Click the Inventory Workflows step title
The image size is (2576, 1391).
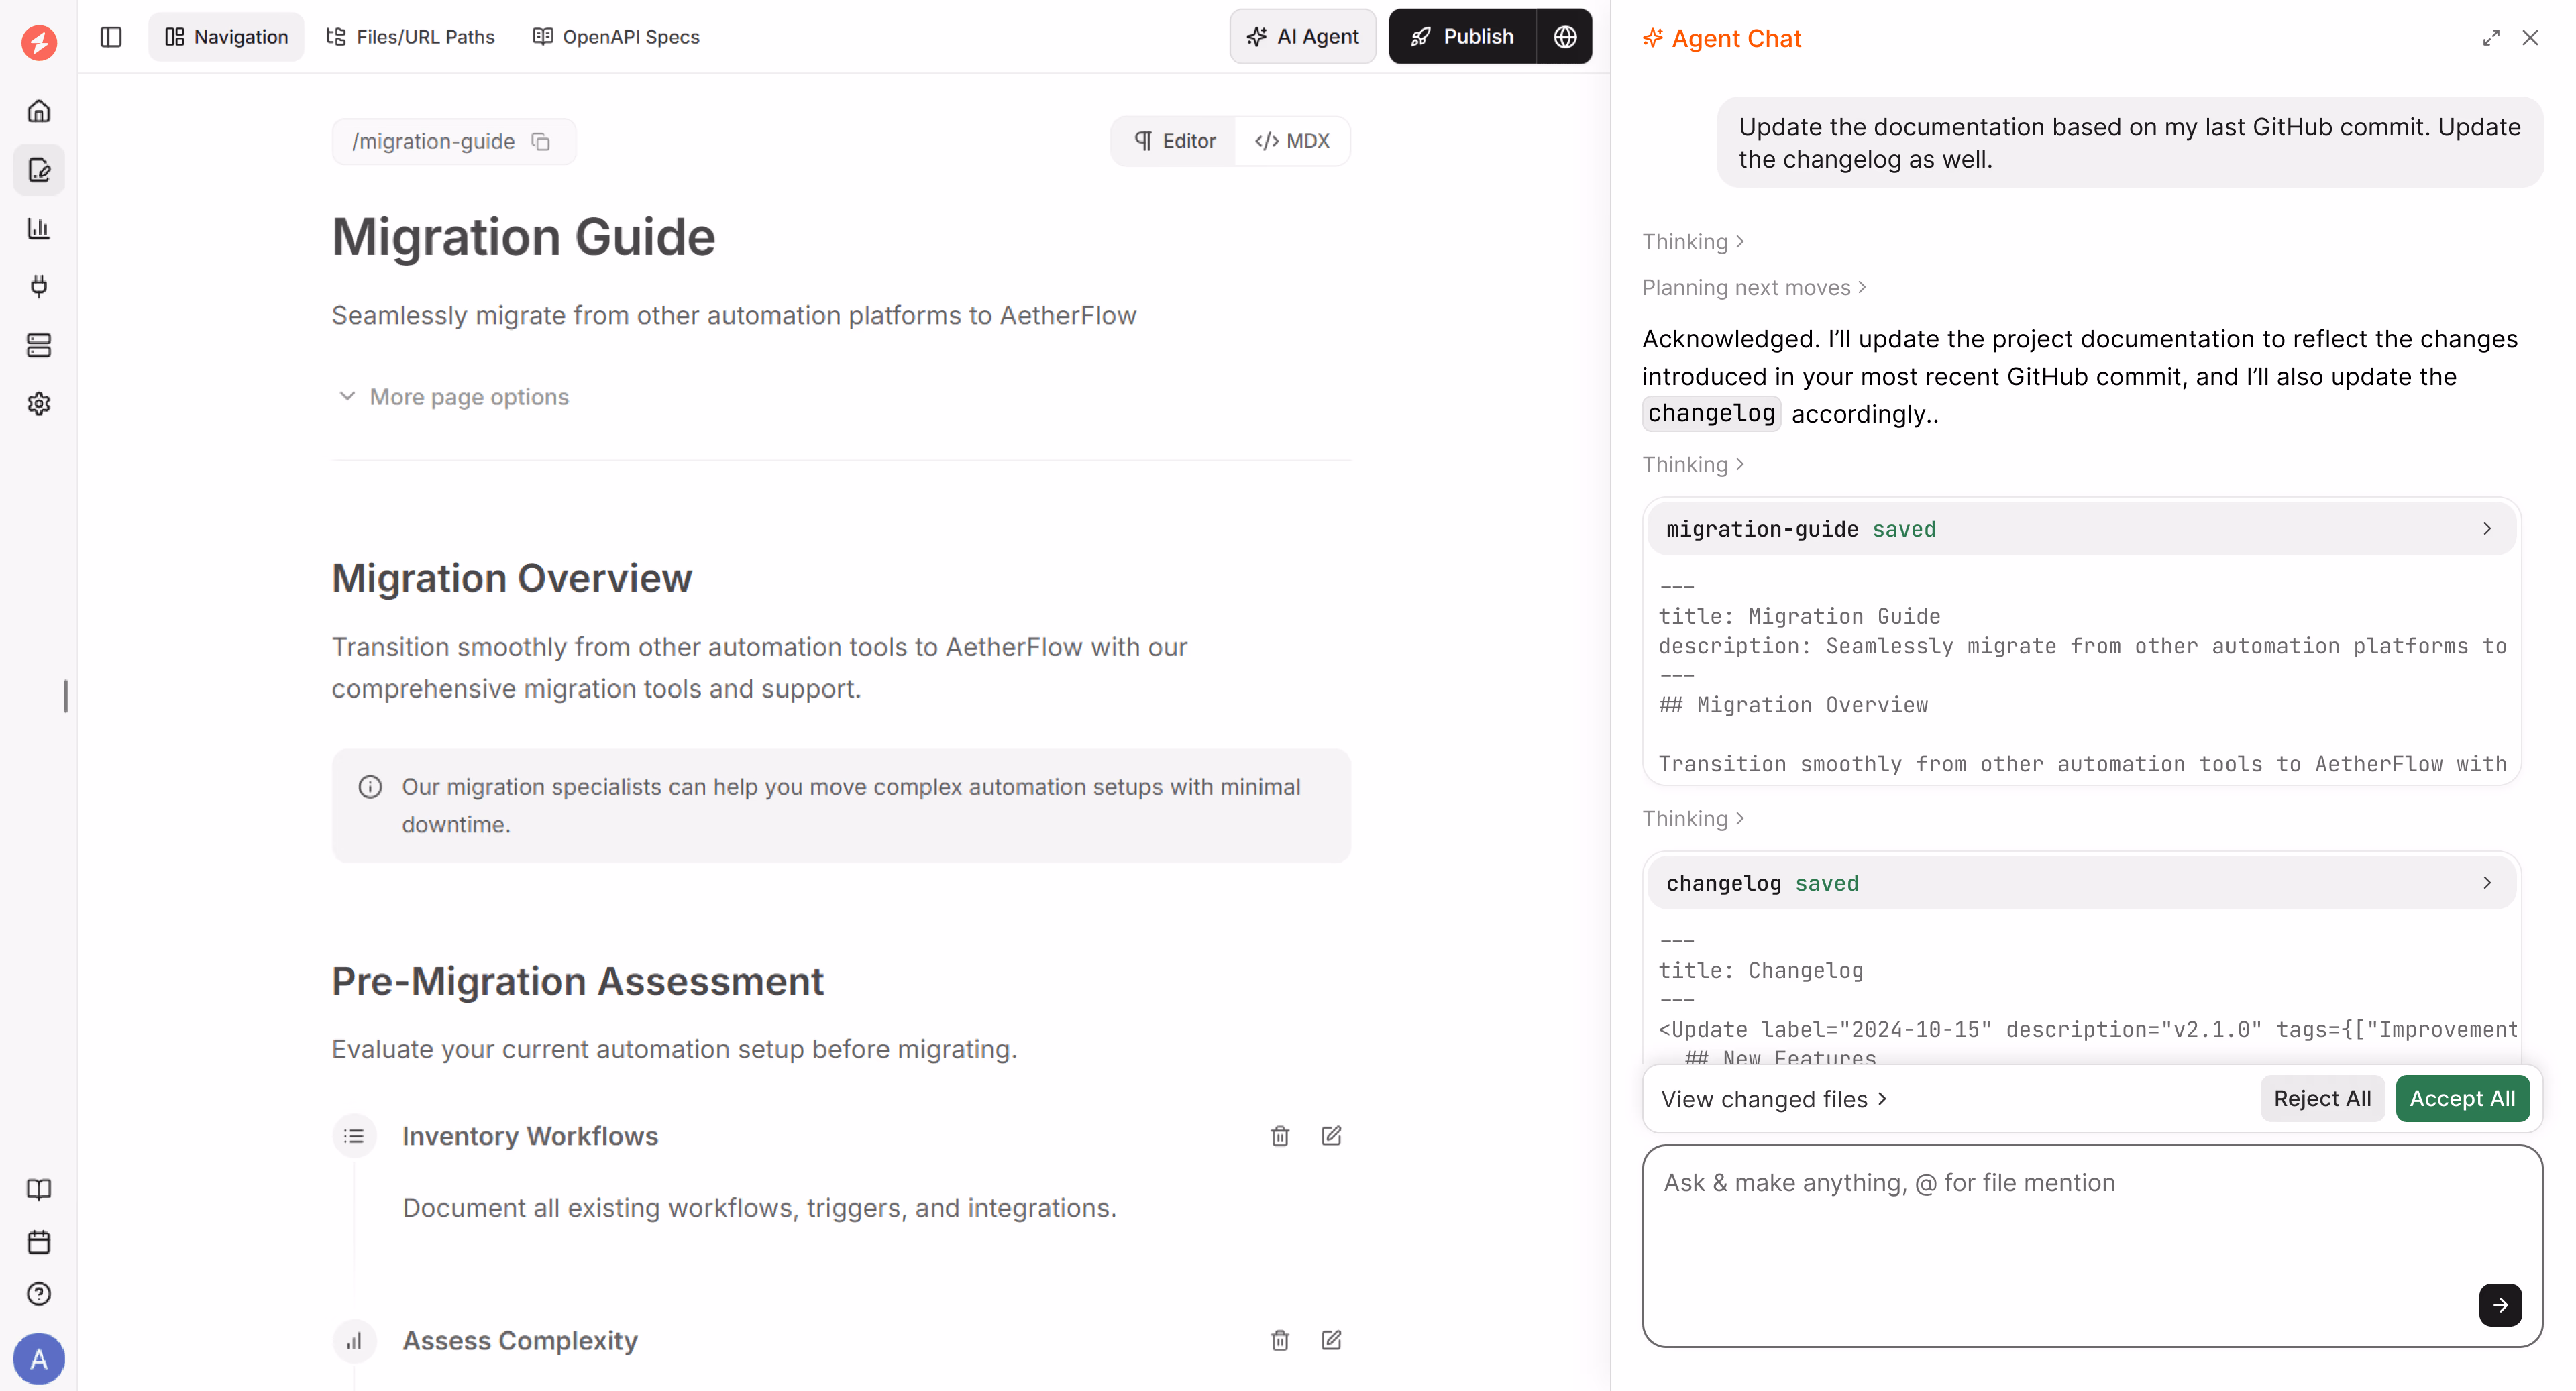pyautogui.click(x=530, y=1136)
